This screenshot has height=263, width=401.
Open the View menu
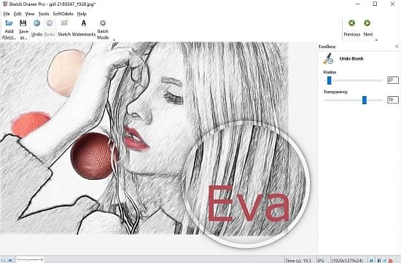click(x=30, y=14)
